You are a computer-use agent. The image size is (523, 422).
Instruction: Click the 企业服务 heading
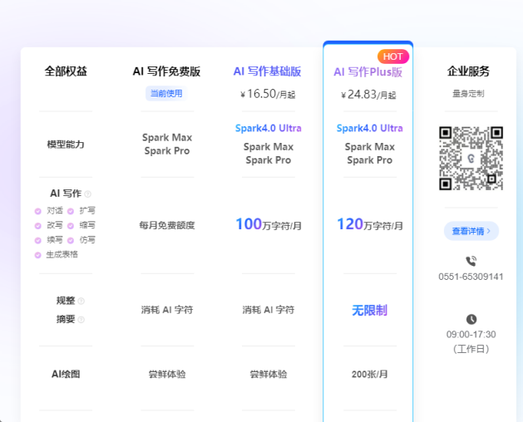coord(469,71)
